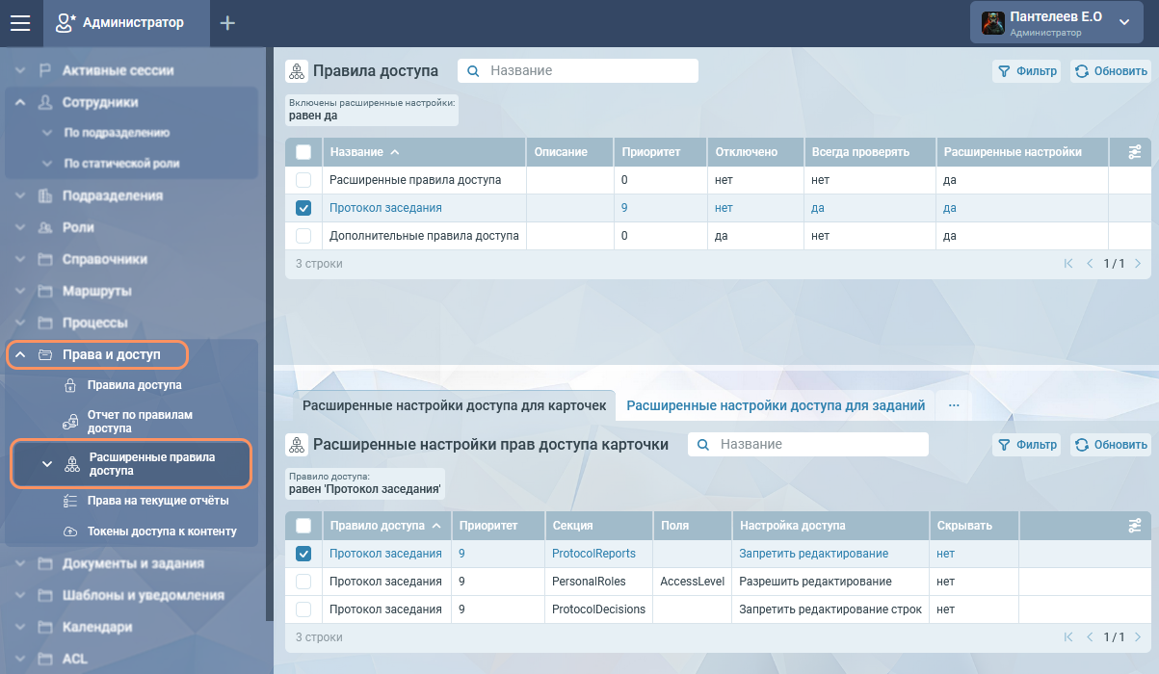Image resolution: width=1159 pixels, height=674 pixels.
Task: Click the top 'Обновить' refresh button
Action: coord(1111,71)
